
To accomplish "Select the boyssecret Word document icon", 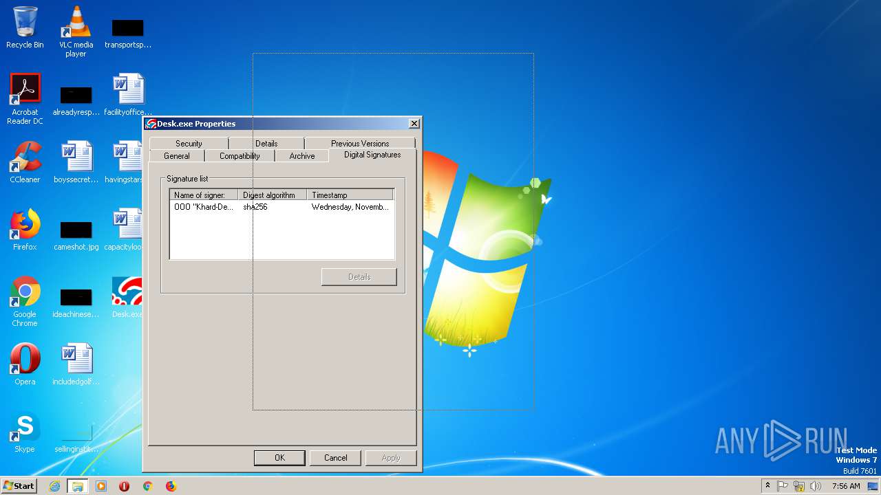I will [76, 162].
